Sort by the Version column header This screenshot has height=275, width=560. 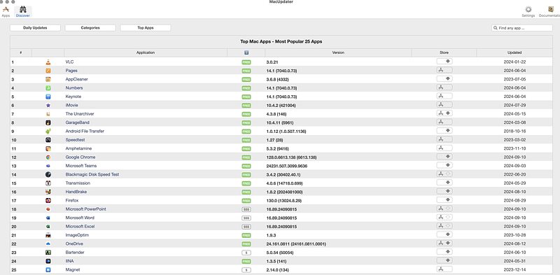(x=338, y=52)
